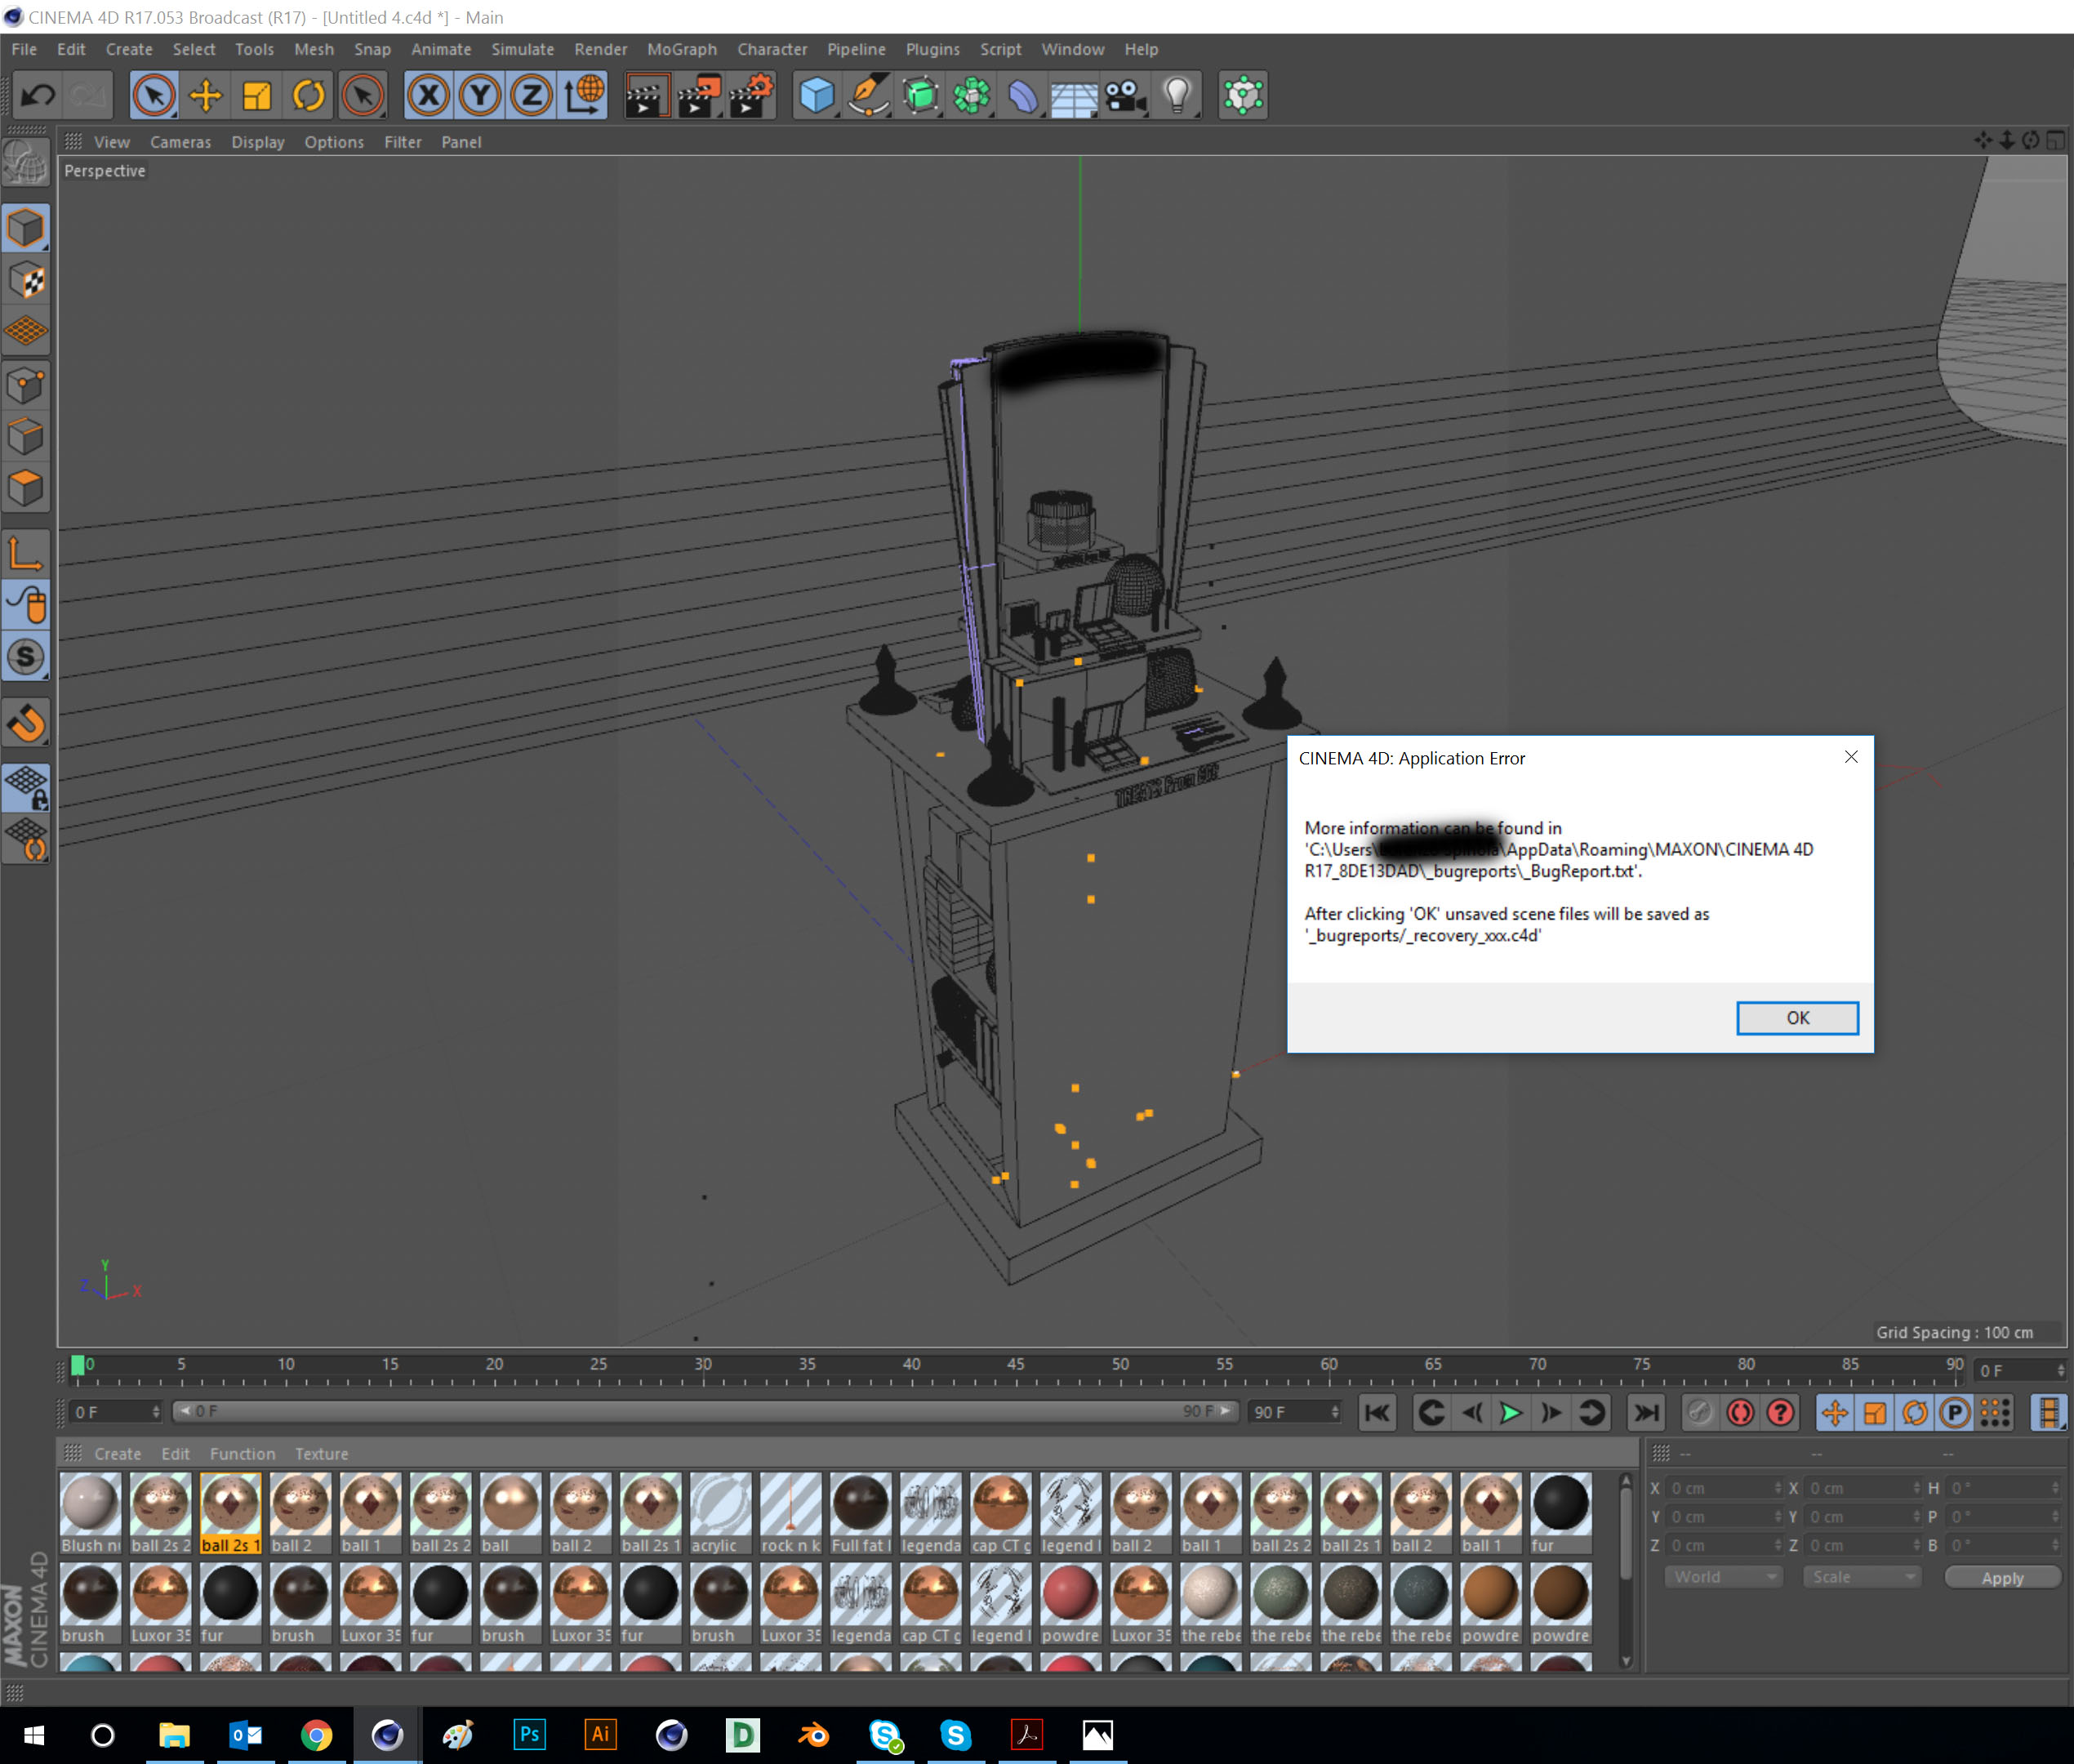Add a Cube primitive object
The height and width of the screenshot is (1764, 2074).
click(816, 96)
